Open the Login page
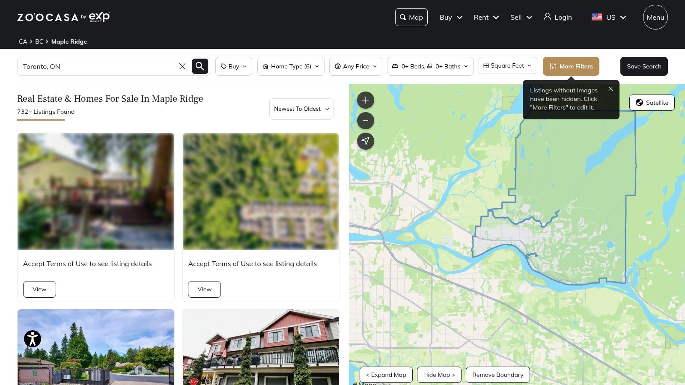Screen dimensions: 685x385 pyautogui.click(x=558, y=17)
